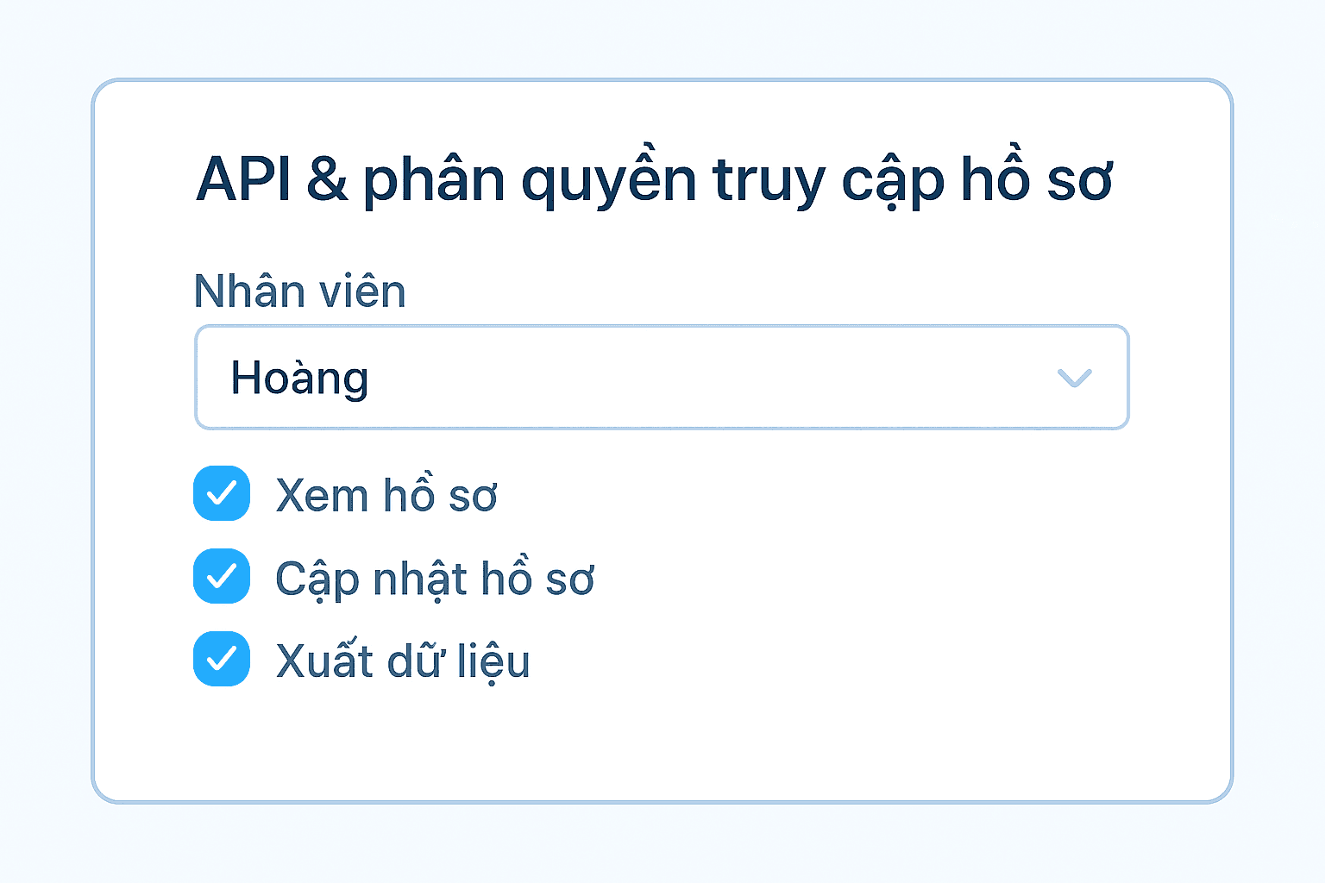Click the Nhân viên field label

point(299,291)
